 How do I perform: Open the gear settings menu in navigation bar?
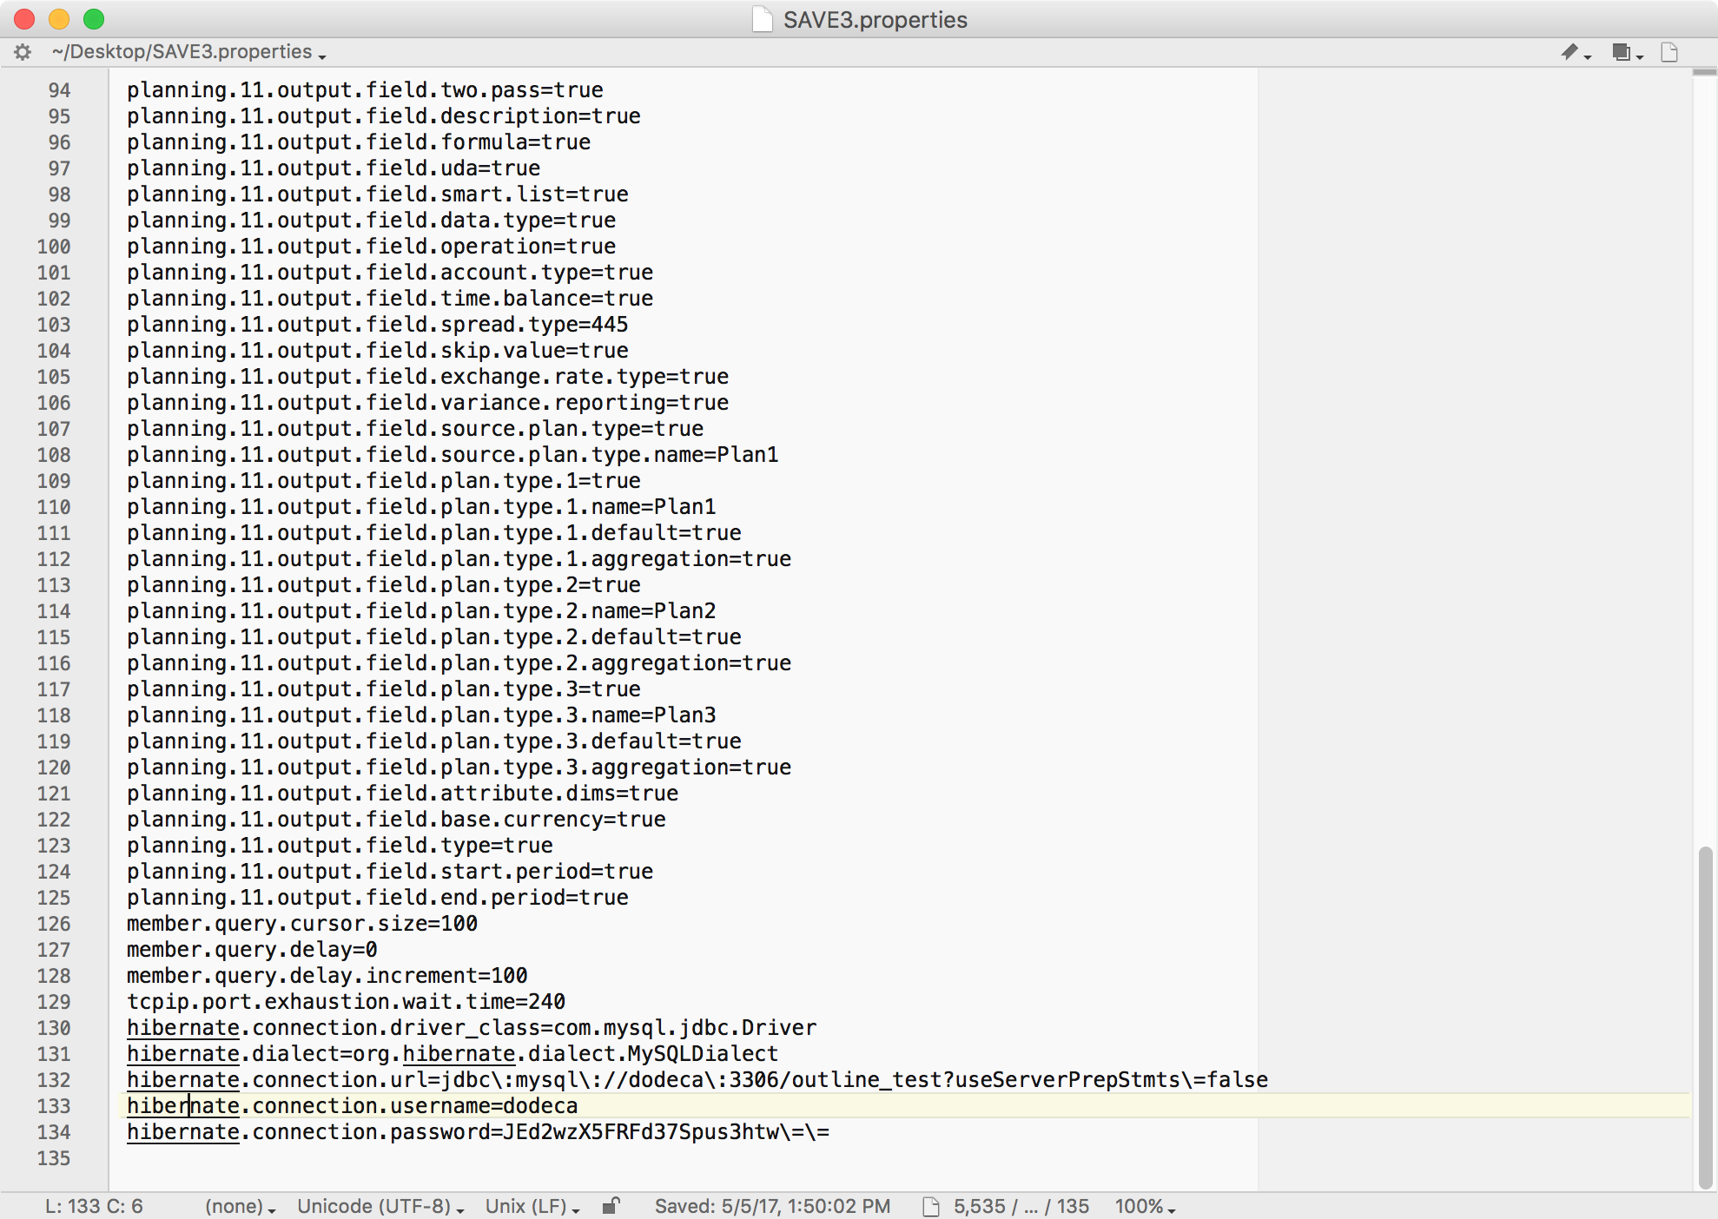[x=23, y=52]
